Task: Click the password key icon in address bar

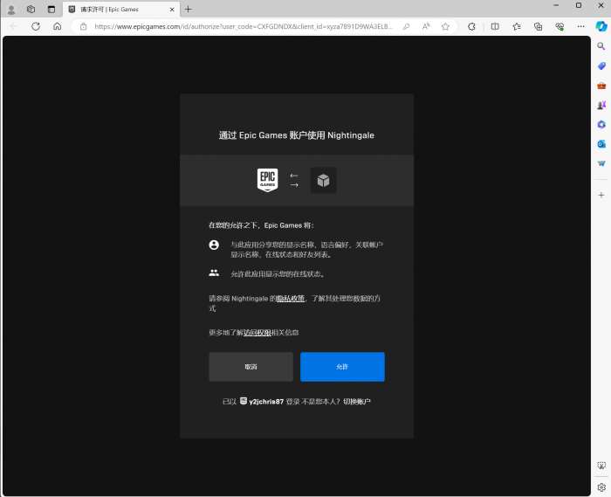Action: click(x=406, y=26)
